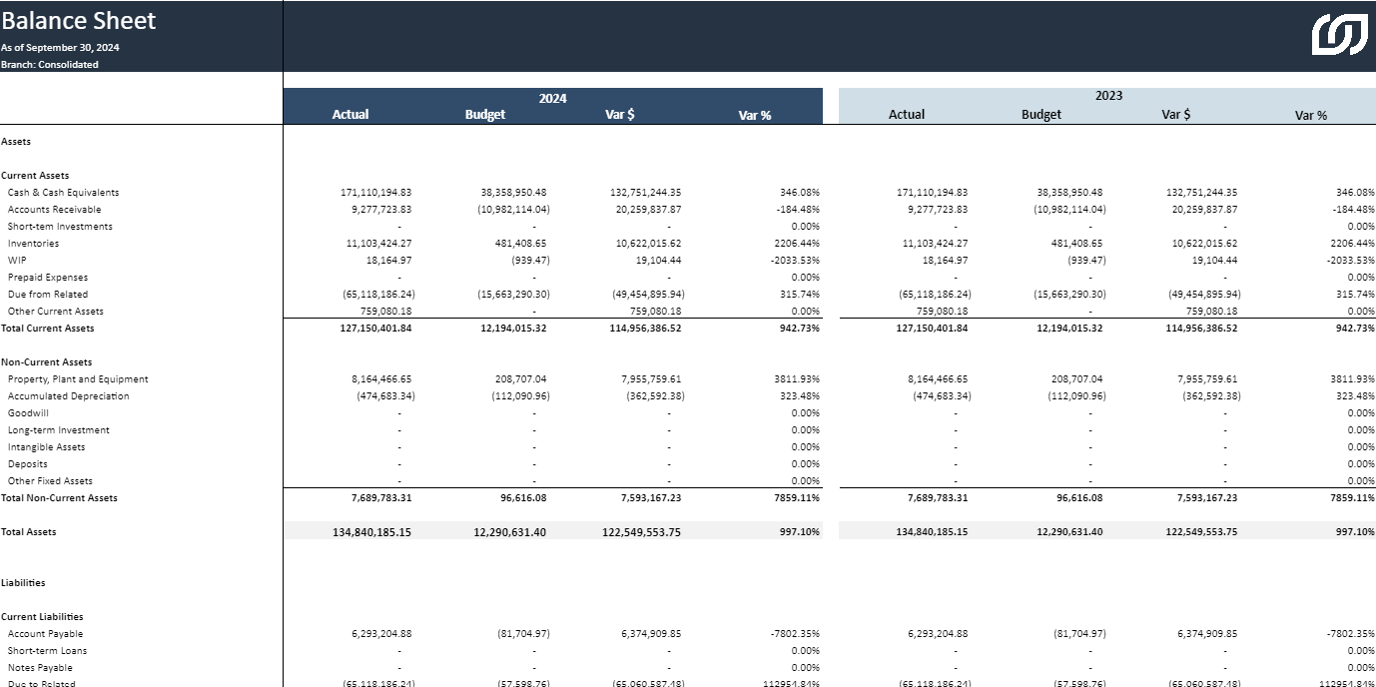This screenshot has height=687, width=1376.
Task: Click the Actual column header under 2024
Action: pos(350,115)
